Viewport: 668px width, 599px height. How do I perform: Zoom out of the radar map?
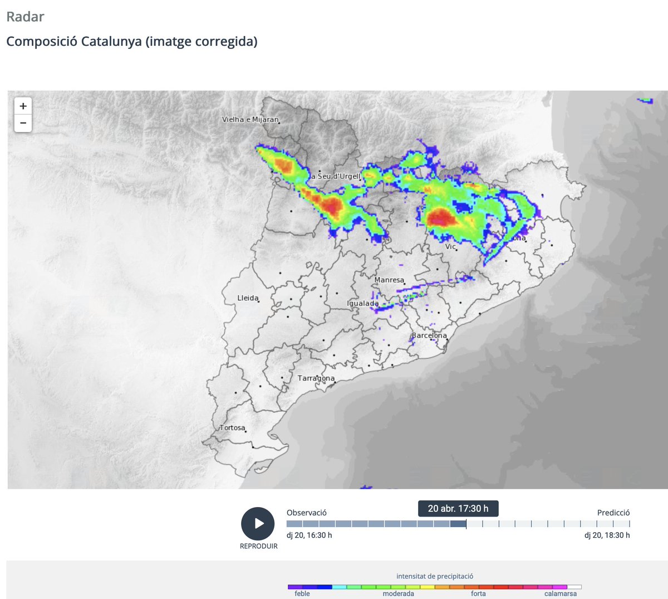point(23,123)
